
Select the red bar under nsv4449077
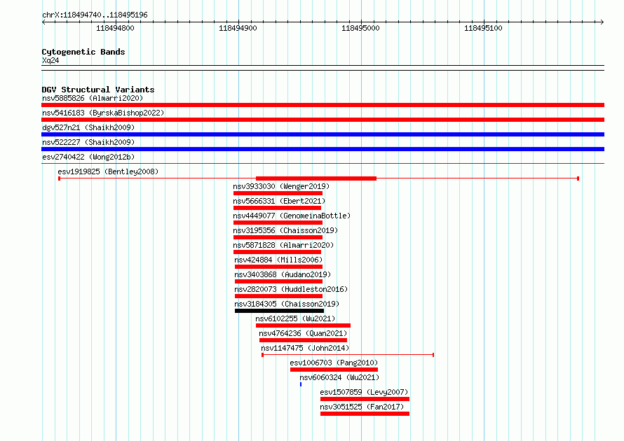tap(278, 223)
